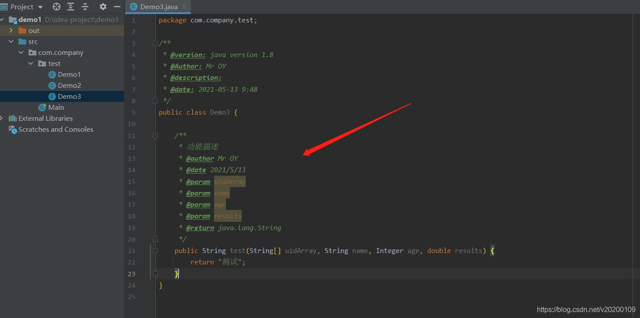Click line number 9 in gutter

click(x=133, y=112)
